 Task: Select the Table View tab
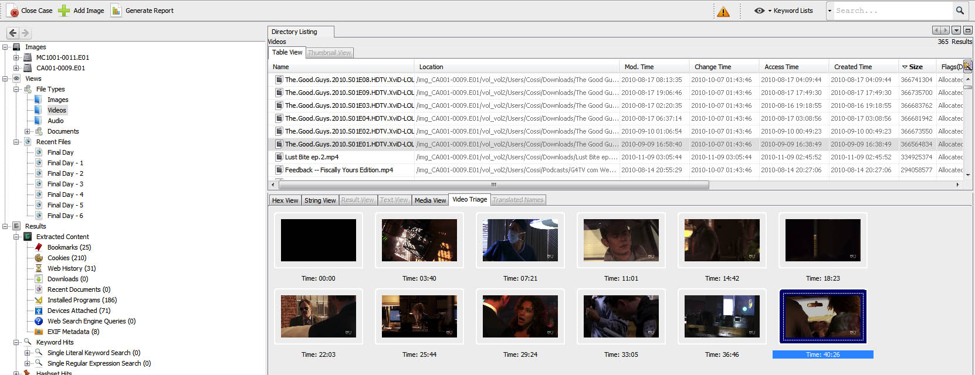tap(287, 52)
